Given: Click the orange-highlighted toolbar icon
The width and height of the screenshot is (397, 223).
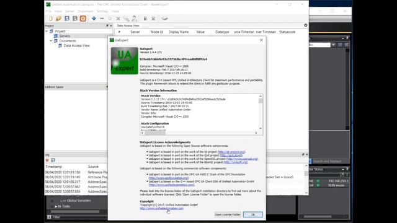Looking at the screenshot, I should pos(83,19).
